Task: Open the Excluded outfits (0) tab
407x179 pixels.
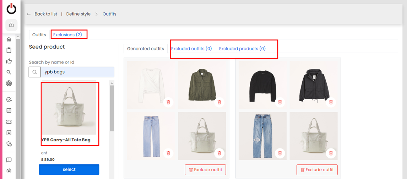Action: point(191,49)
